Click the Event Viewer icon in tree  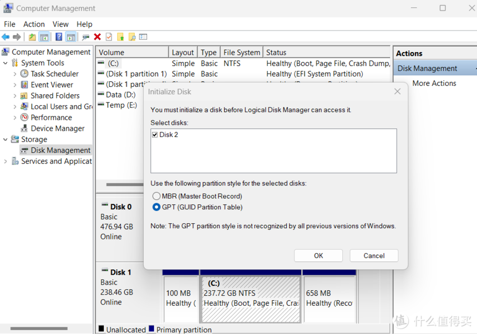coord(24,85)
